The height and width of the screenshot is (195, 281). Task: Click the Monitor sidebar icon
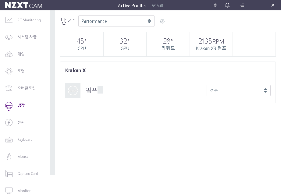coord(9,191)
